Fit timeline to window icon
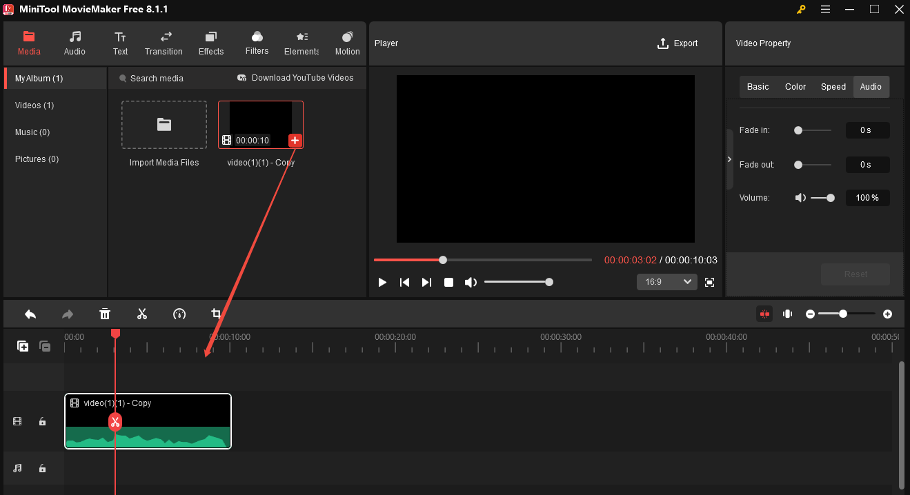Image resolution: width=910 pixels, height=495 pixels. click(787, 314)
